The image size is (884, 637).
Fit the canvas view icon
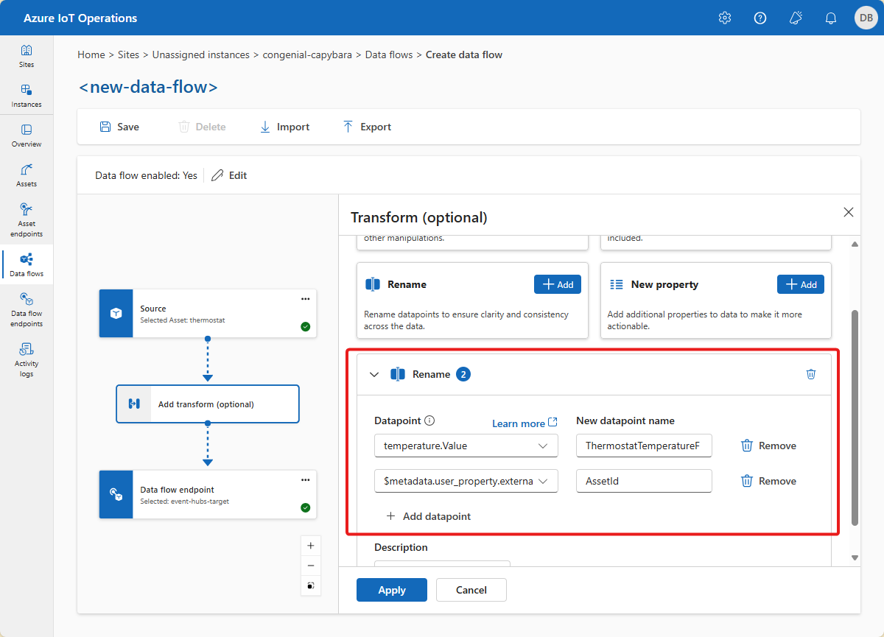(311, 586)
